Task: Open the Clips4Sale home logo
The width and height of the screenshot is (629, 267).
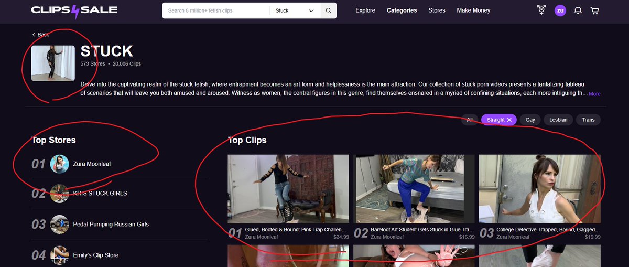Action: click(74, 10)
